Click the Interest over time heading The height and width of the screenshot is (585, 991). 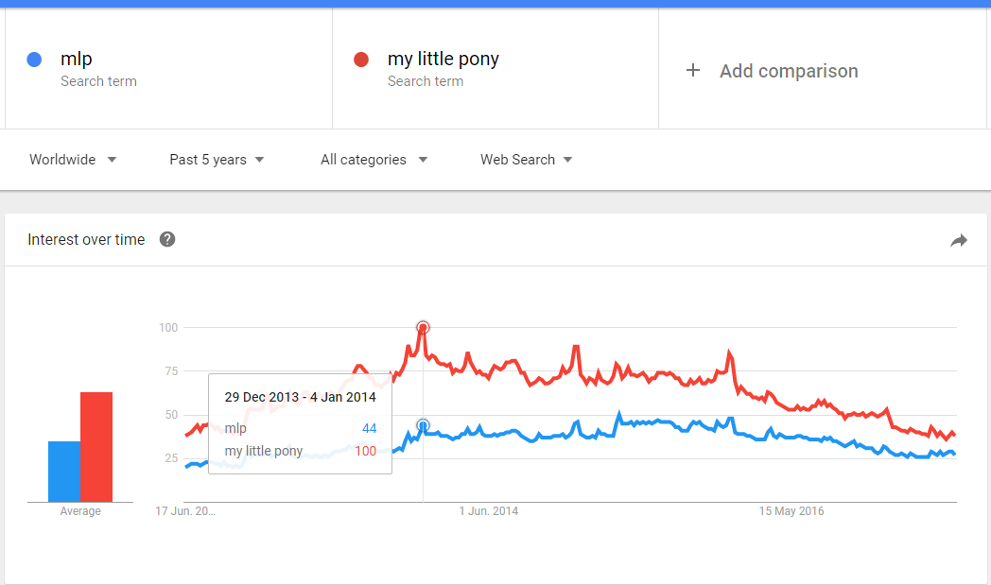(86, 239)
